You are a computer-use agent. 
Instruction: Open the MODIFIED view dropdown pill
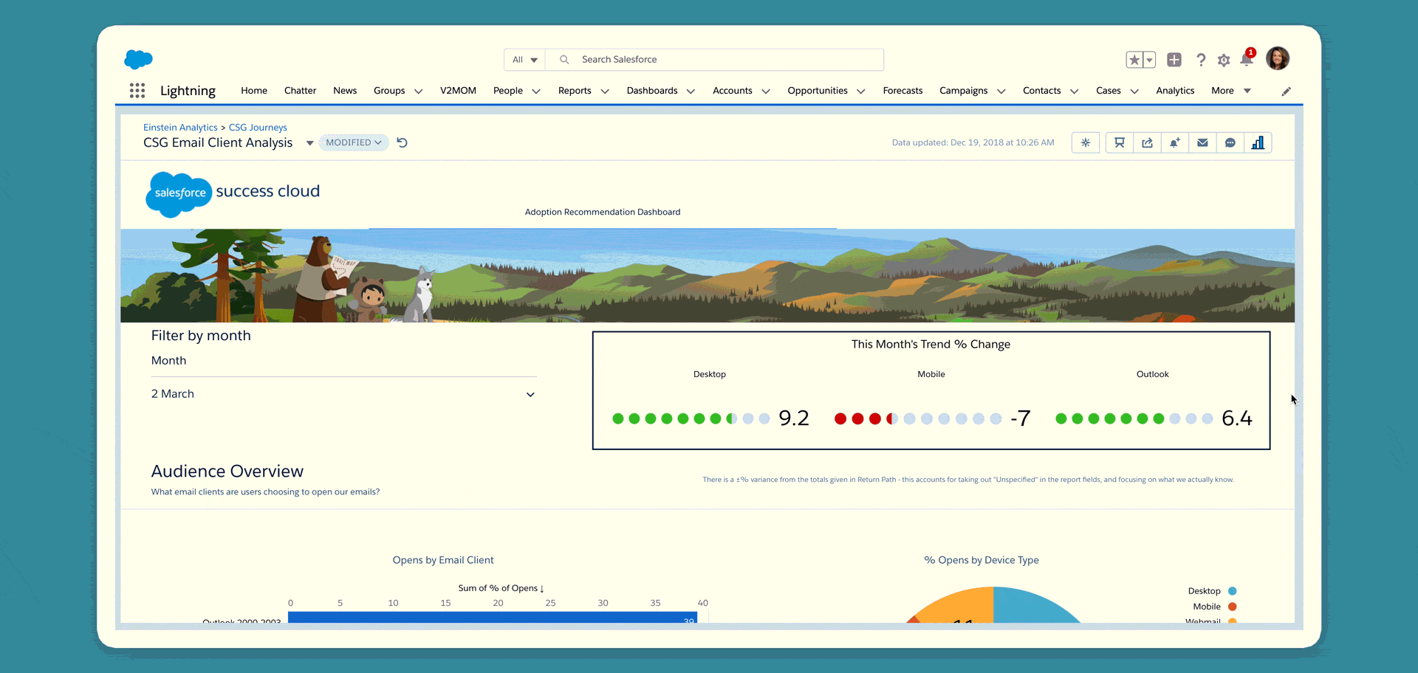click(x=354, y=142)
